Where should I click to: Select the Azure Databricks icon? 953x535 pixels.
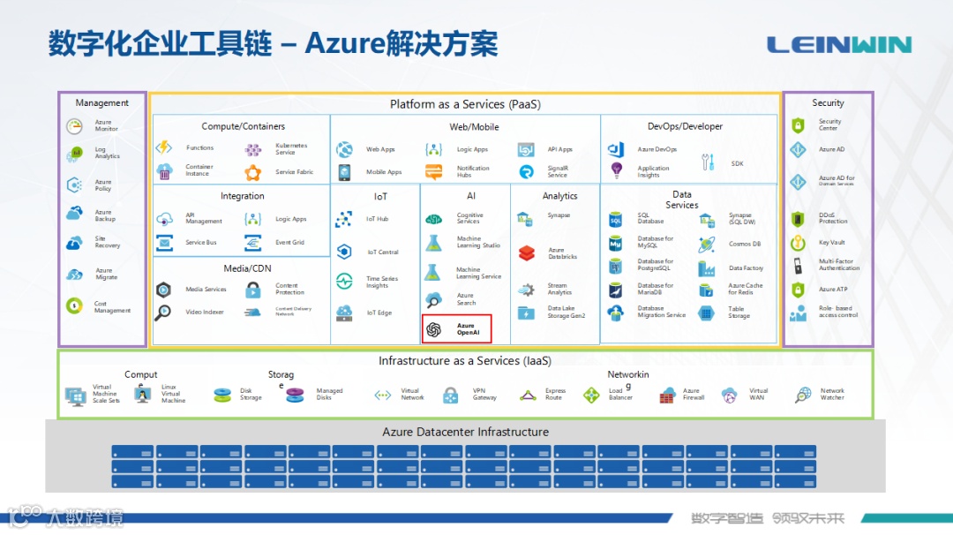point(526,252)
